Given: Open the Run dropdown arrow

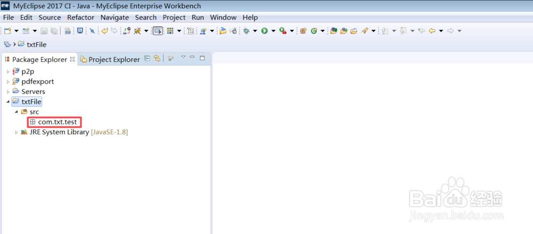Looking at the screenshot, I should 273,31.
